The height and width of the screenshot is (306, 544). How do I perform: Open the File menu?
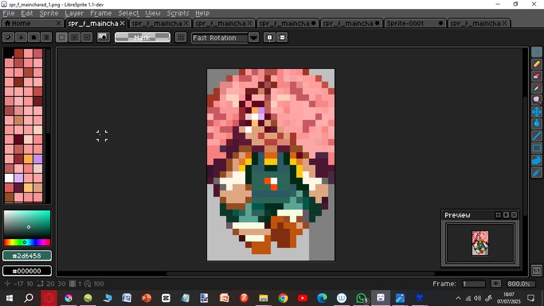(x=9, y=13)
